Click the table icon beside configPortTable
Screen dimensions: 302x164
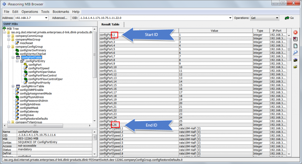click(18, 58)
